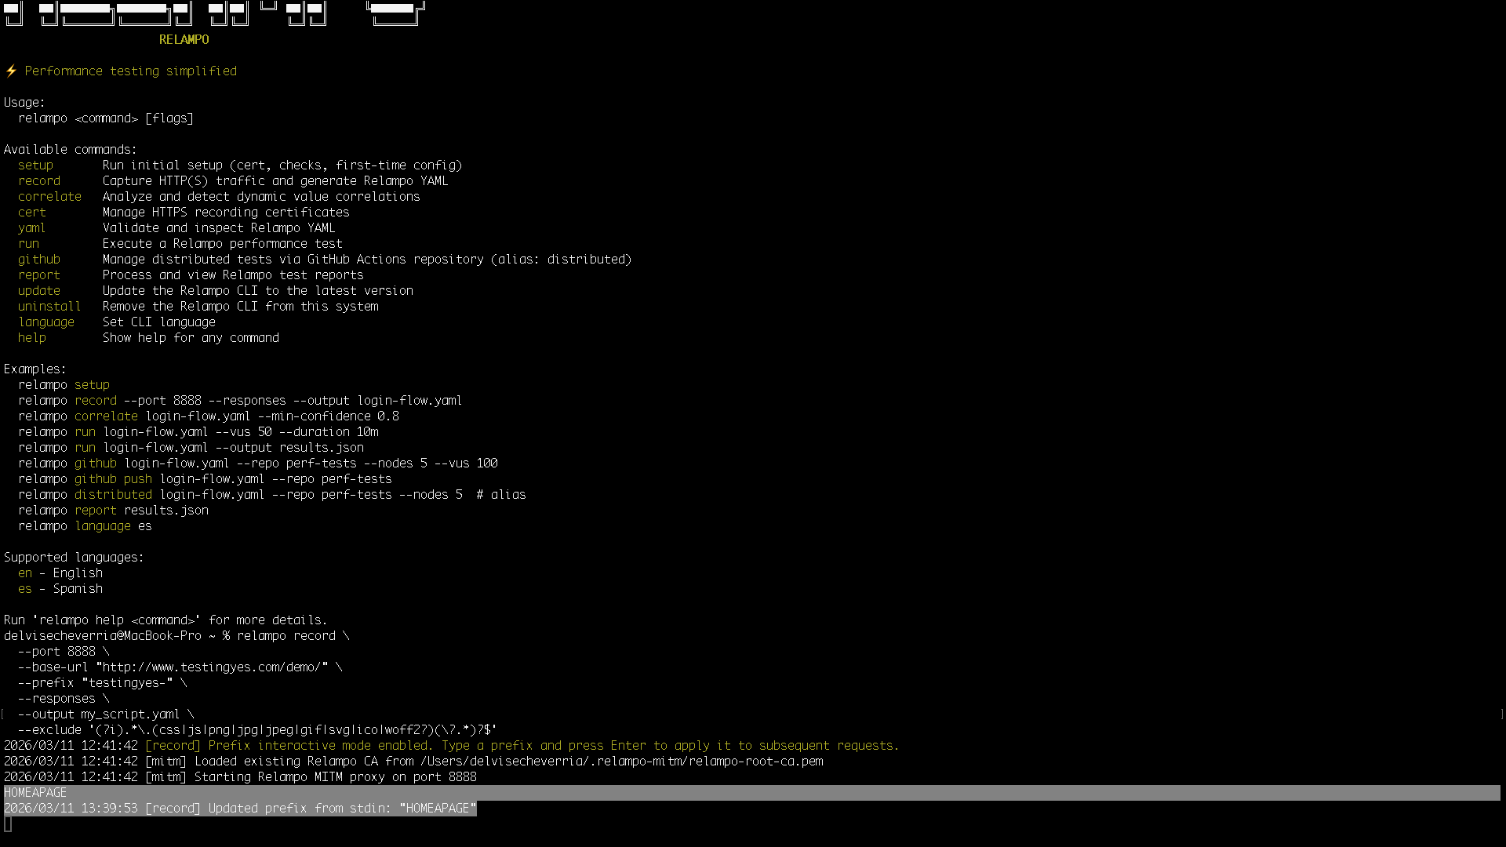Click the help command entry
The height and width of the screenshot is (847, 1506).
coord(31,337)
